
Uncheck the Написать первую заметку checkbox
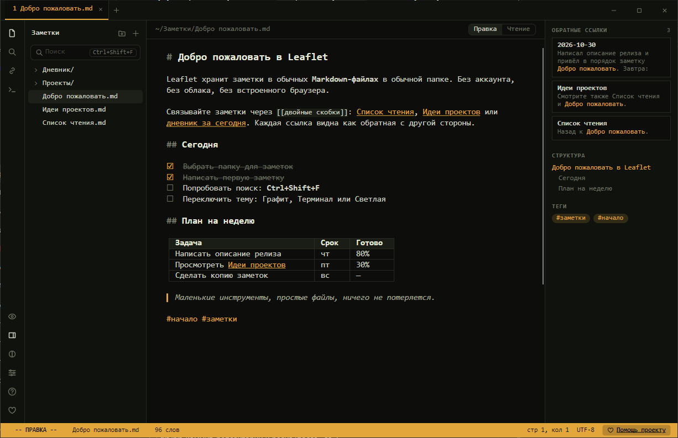[x=170, y=177]
